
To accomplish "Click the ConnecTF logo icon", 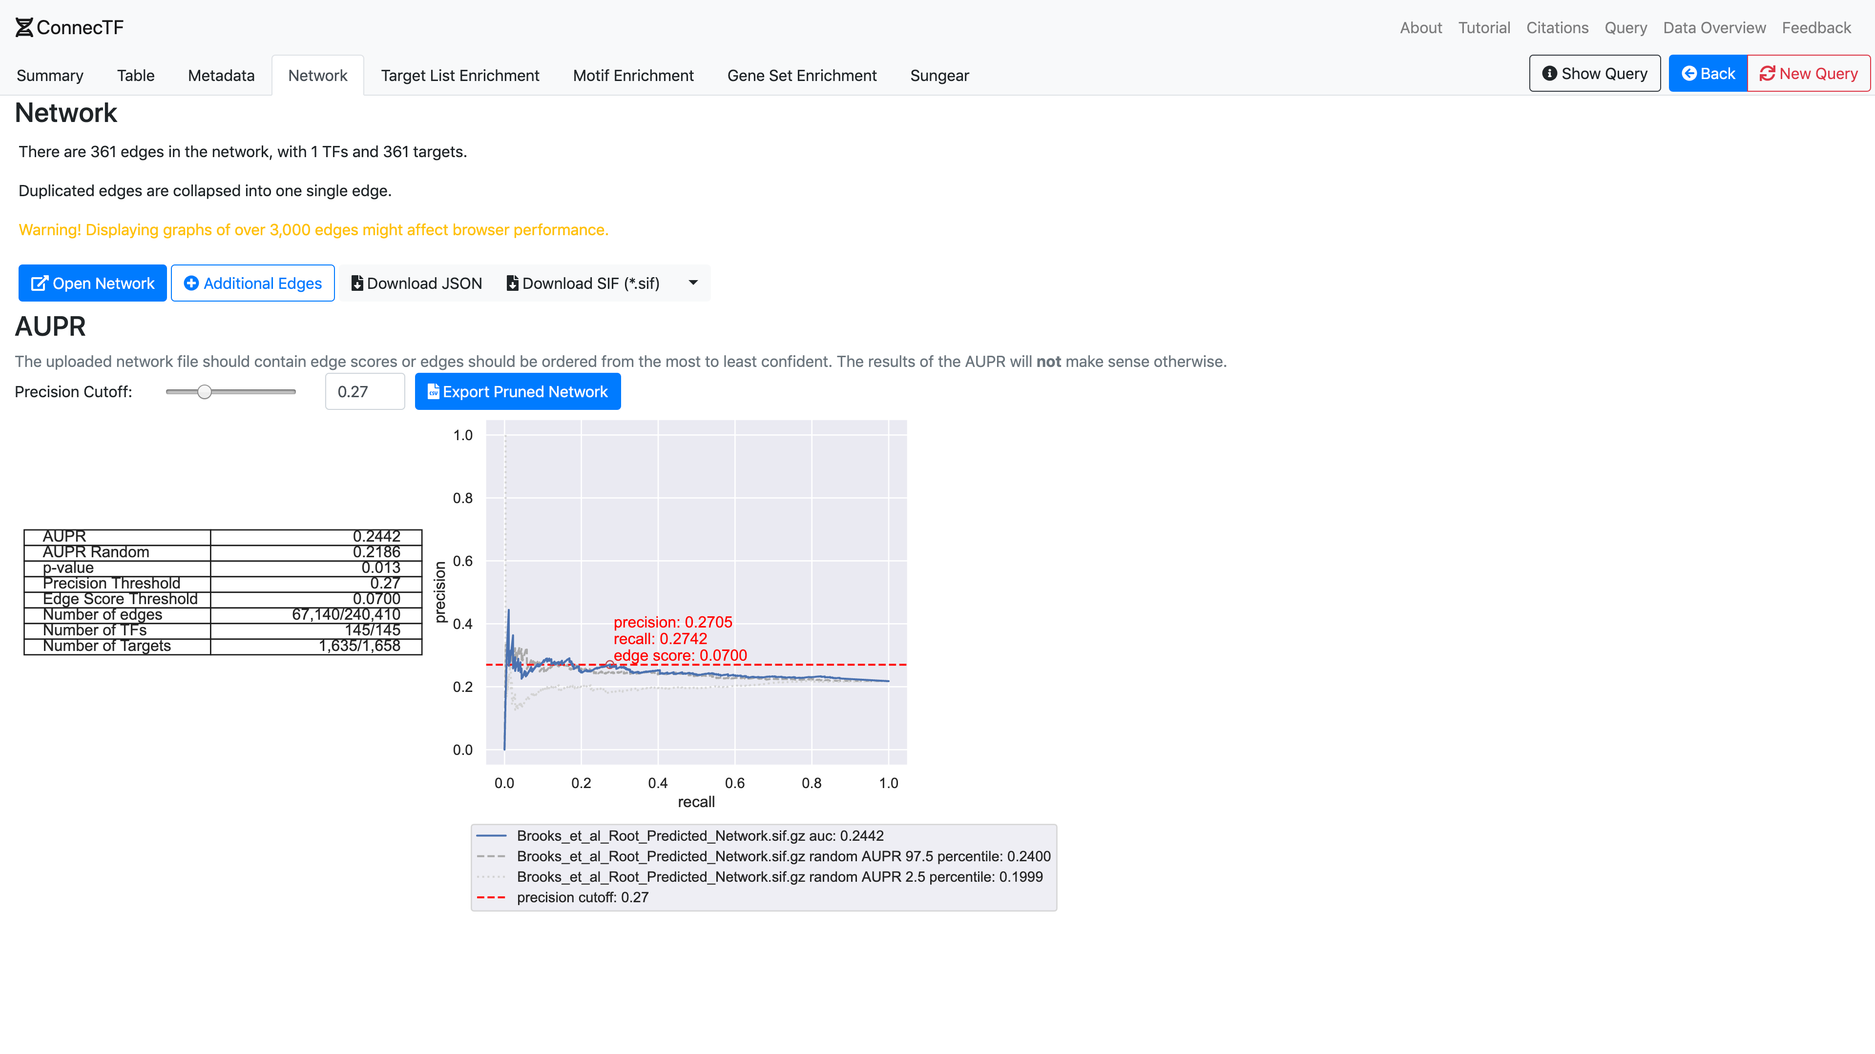I will pos(24,28).
